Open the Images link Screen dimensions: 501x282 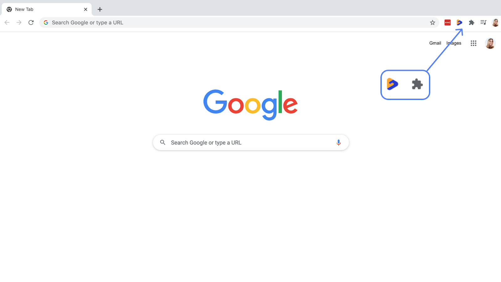(454, 43)
